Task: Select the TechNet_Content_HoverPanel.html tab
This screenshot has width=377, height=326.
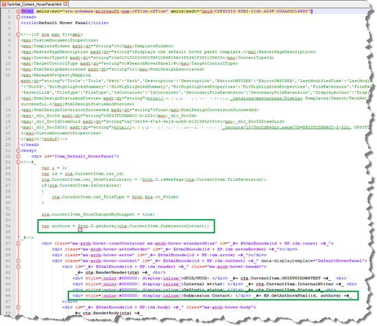Action: (34, 4)
